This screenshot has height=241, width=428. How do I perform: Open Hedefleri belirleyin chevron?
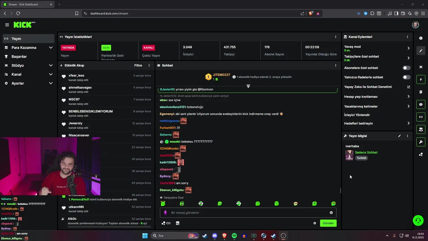[408, 124]
